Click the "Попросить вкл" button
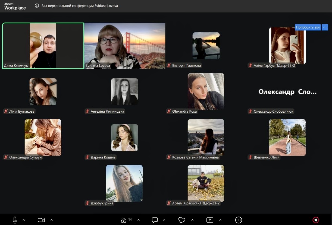Viewport: 332px width, 225px height. [x=308, y=27]
